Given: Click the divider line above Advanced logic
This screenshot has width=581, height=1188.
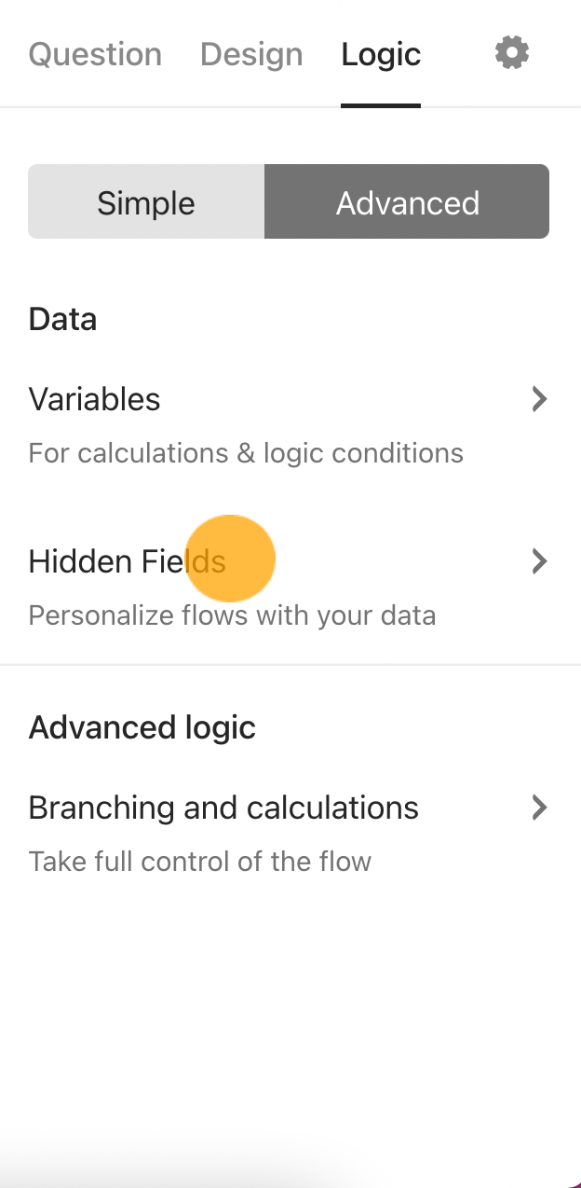Looking at the screenshot, I should point(290,665).
